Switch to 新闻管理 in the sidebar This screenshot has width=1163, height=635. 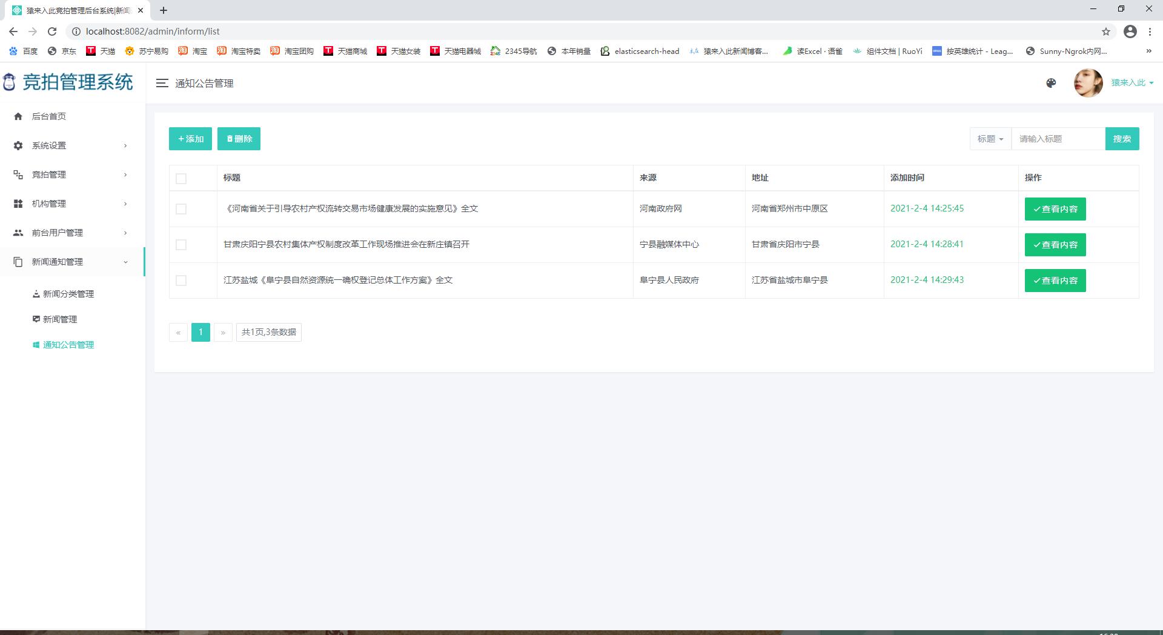(59, 319)
